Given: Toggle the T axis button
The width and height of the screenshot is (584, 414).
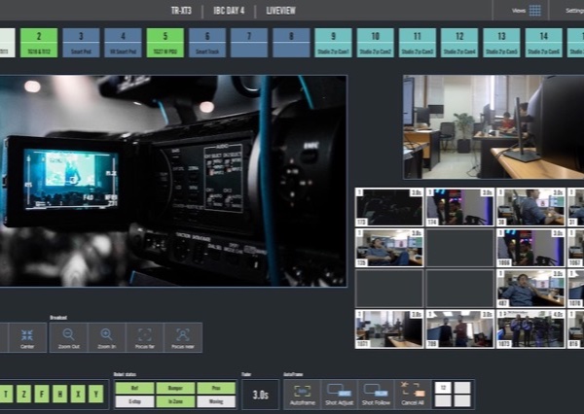Looking at the screenshot, I should click(x=6, y=394).
